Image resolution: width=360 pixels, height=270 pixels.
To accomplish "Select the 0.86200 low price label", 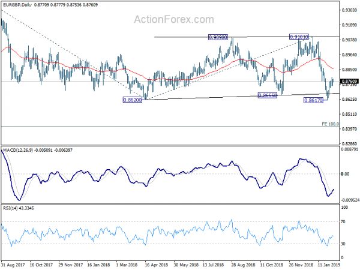I will (x=133, y=100).
